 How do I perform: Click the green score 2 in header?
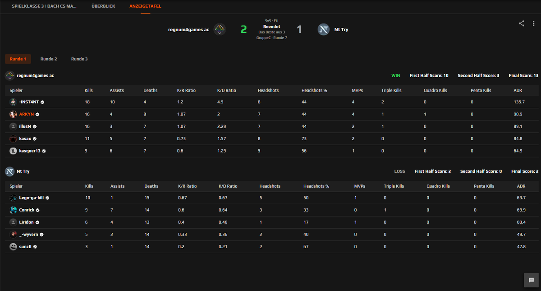point(244,30)
